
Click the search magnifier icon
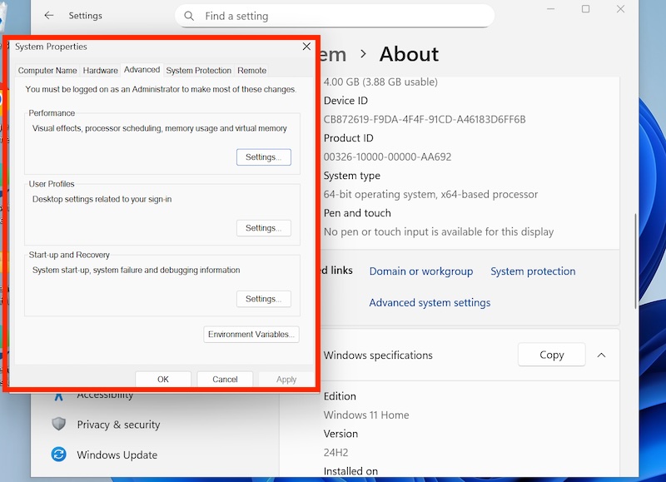pos(190,16)
